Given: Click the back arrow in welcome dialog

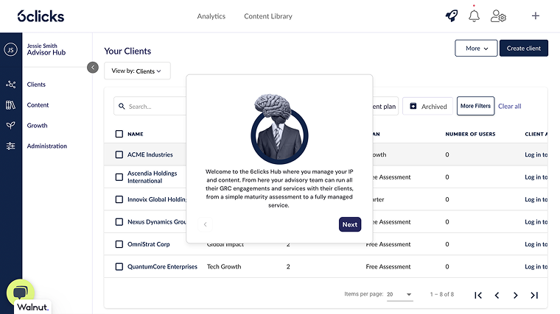Looking at the screenshot, I should pyautogui.click(x=205, y=224).
